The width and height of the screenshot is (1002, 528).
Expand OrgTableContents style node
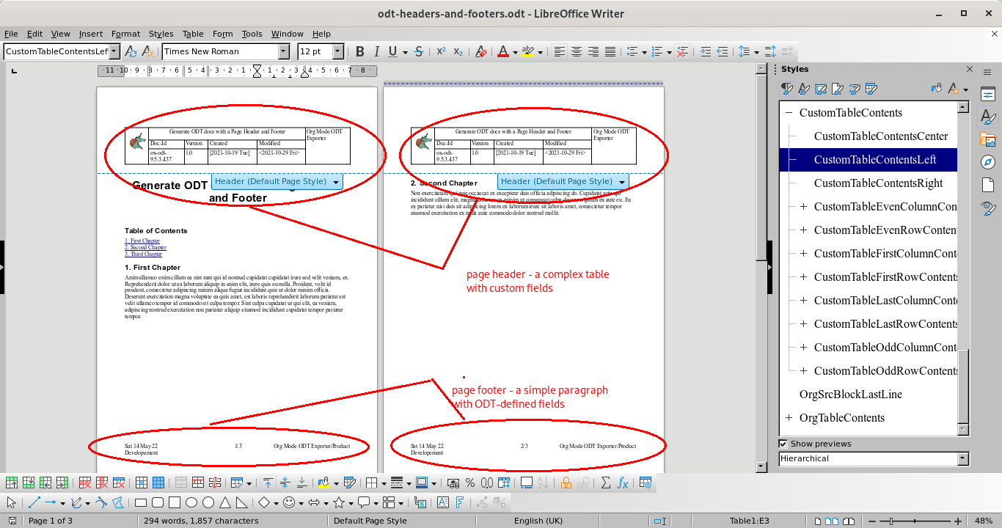point(789,418)
